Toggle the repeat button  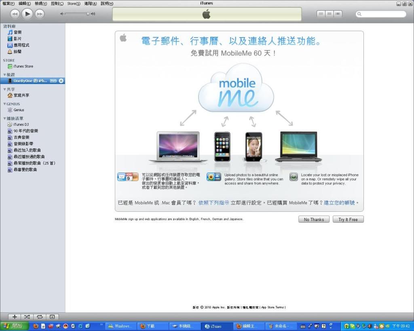(40, 317)
